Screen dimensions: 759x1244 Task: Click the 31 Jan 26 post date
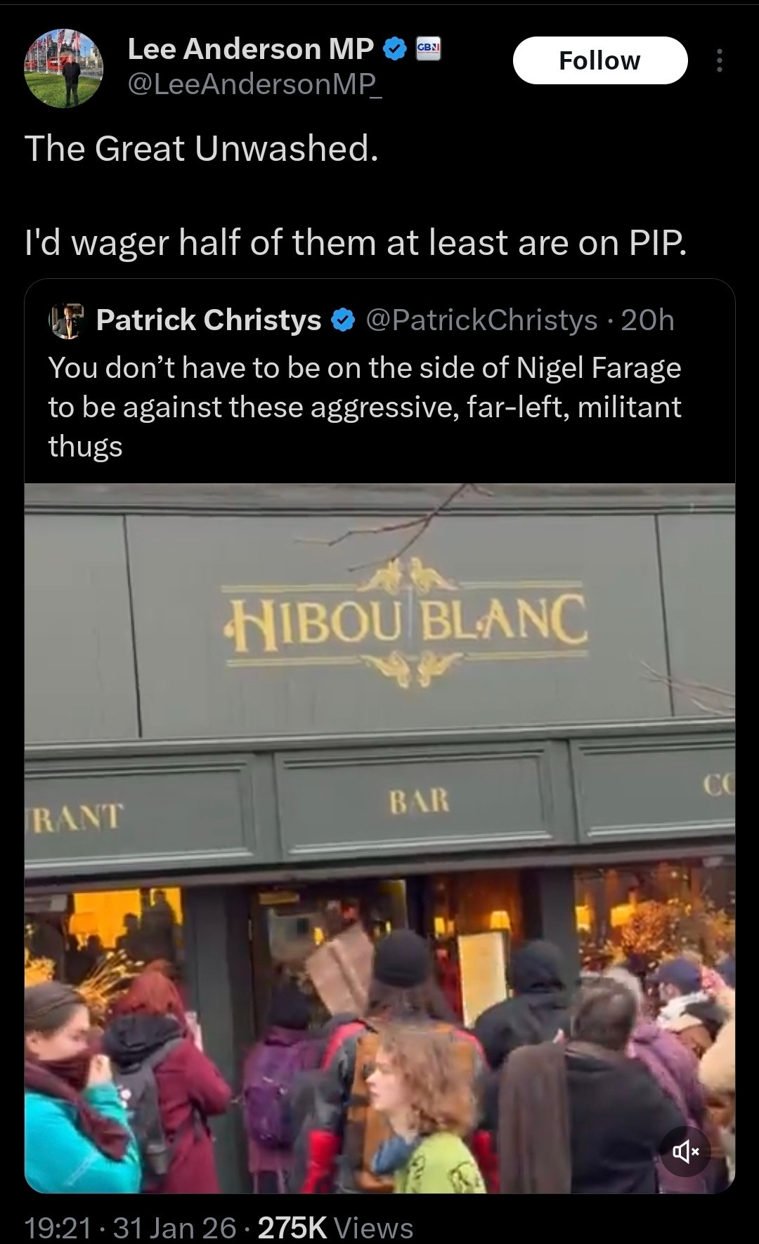(x=174, y=1227)
